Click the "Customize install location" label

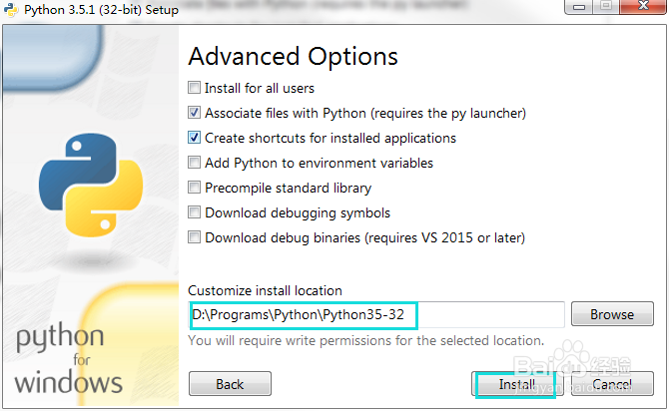click(265, 290)
